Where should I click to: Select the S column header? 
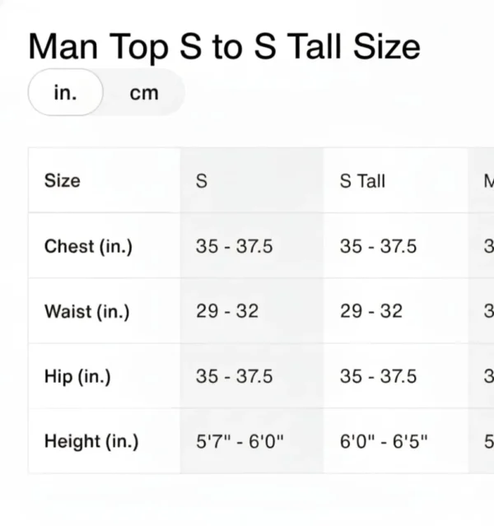202,180
